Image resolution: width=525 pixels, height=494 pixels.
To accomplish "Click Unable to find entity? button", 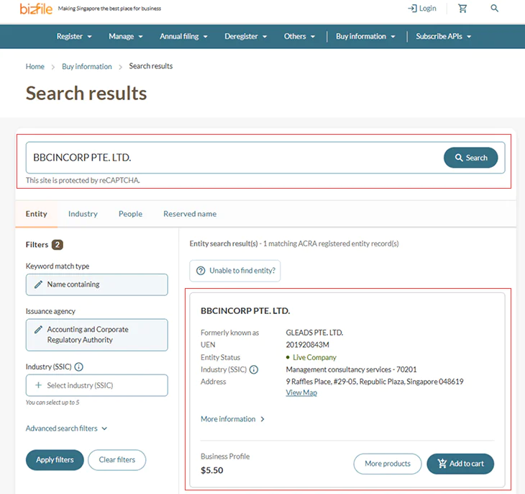I will pos(235,271).
